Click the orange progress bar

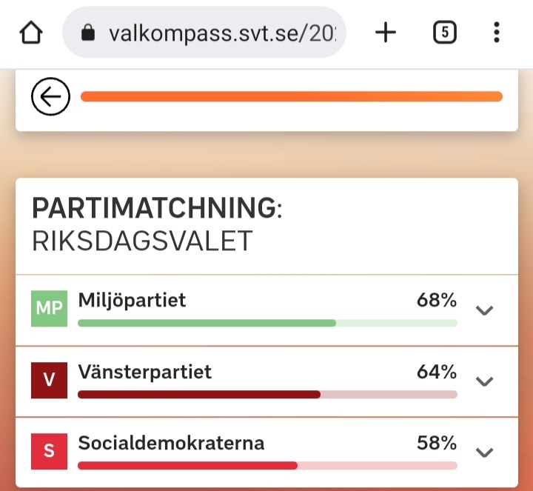pyautogui.click(x=291, y=96)
